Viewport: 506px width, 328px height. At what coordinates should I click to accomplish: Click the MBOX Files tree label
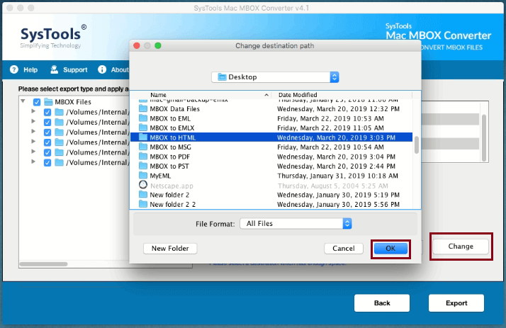click(x=73, y=102)
